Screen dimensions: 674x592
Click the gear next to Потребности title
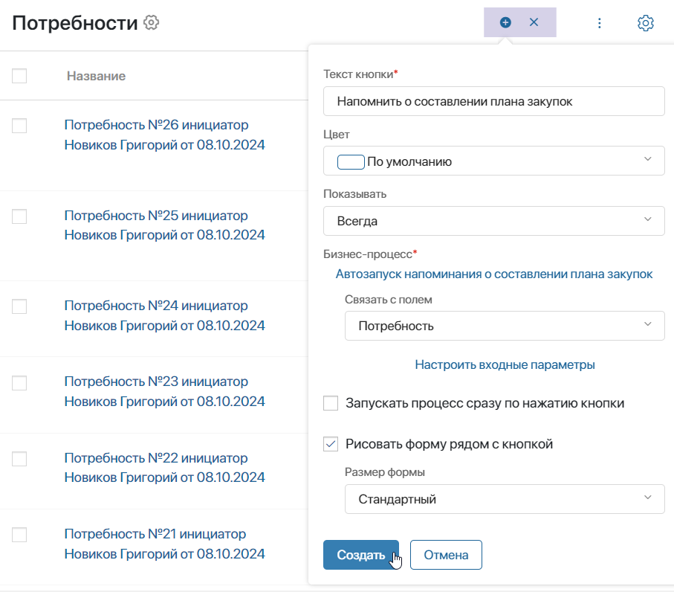click(152, 22)
